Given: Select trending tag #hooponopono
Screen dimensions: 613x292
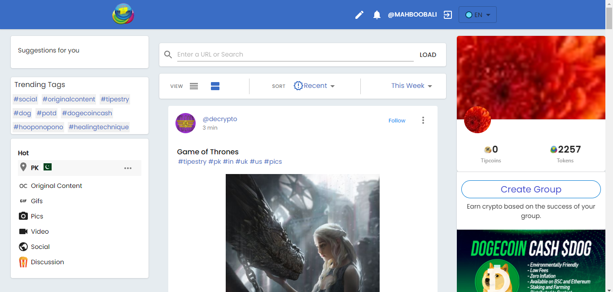Looking at the screenshot, I should pyautogui.click(x=38, y=127).
